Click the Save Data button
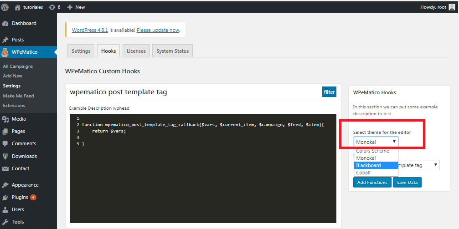459x229 pixels. pos(407,182)
